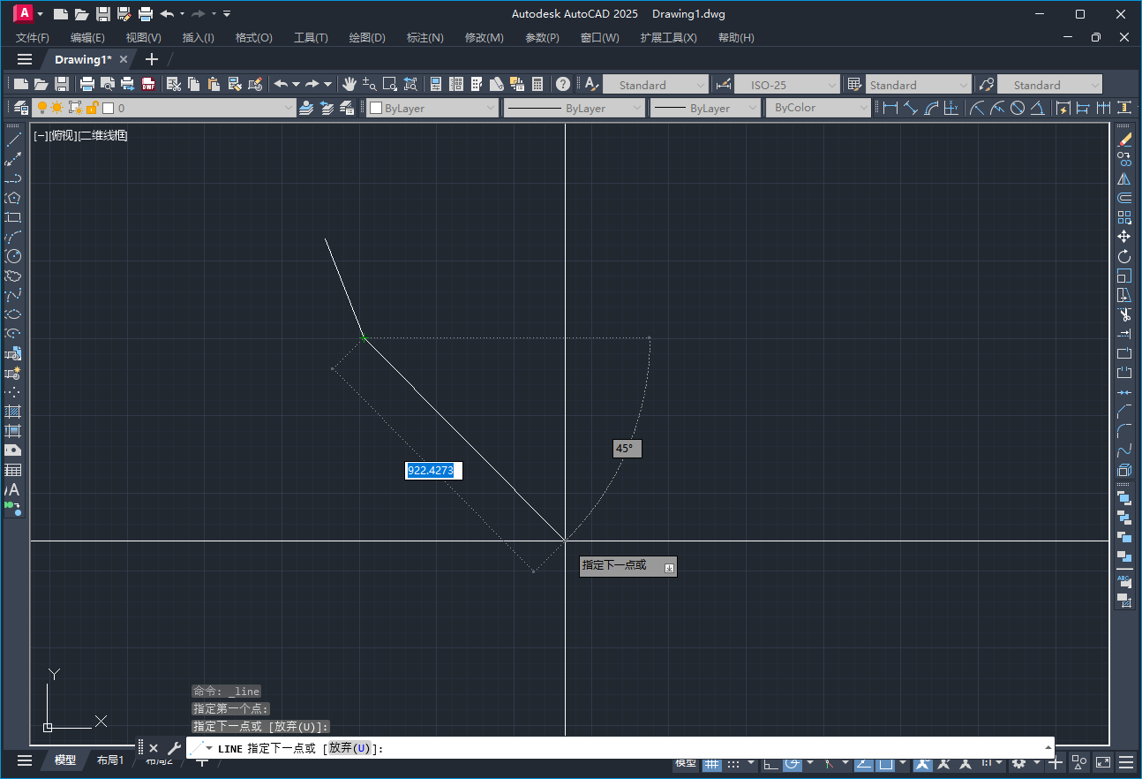
Task: Open the QuickCalc calculator
Action: click(537, 85)
